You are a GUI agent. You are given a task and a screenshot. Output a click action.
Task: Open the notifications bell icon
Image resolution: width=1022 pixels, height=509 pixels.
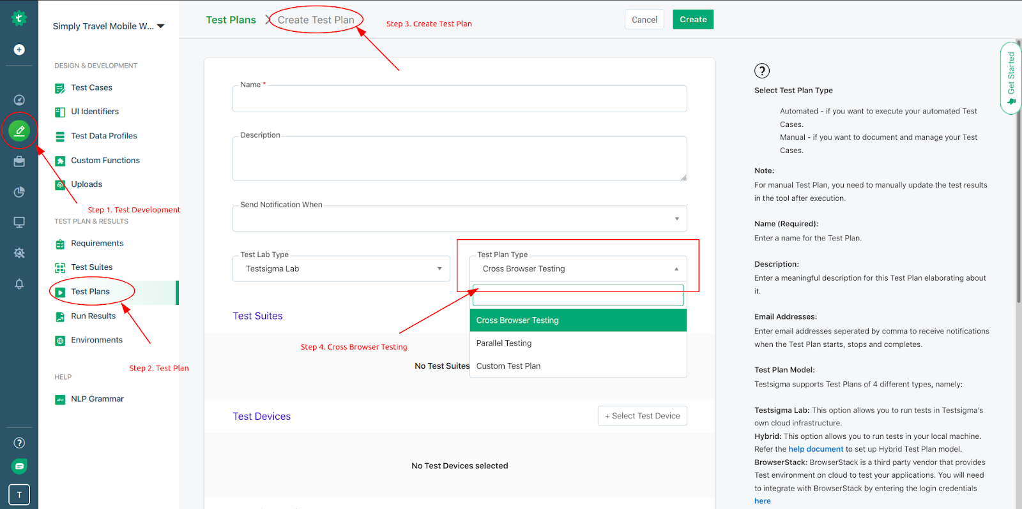[x=19, y=284]
